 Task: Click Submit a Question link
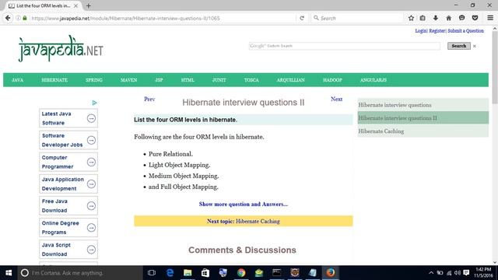[x=465, y=31]
